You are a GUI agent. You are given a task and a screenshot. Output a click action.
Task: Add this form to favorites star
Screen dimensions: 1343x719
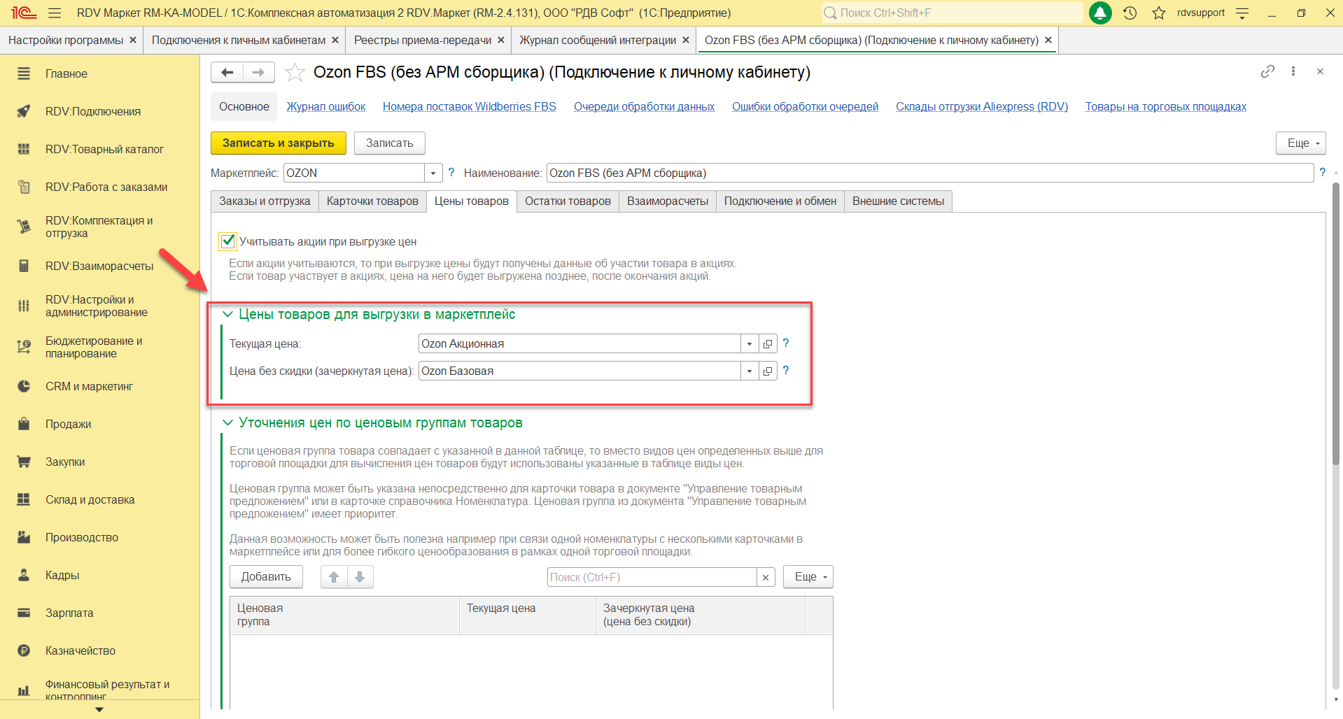click(295, 72)
